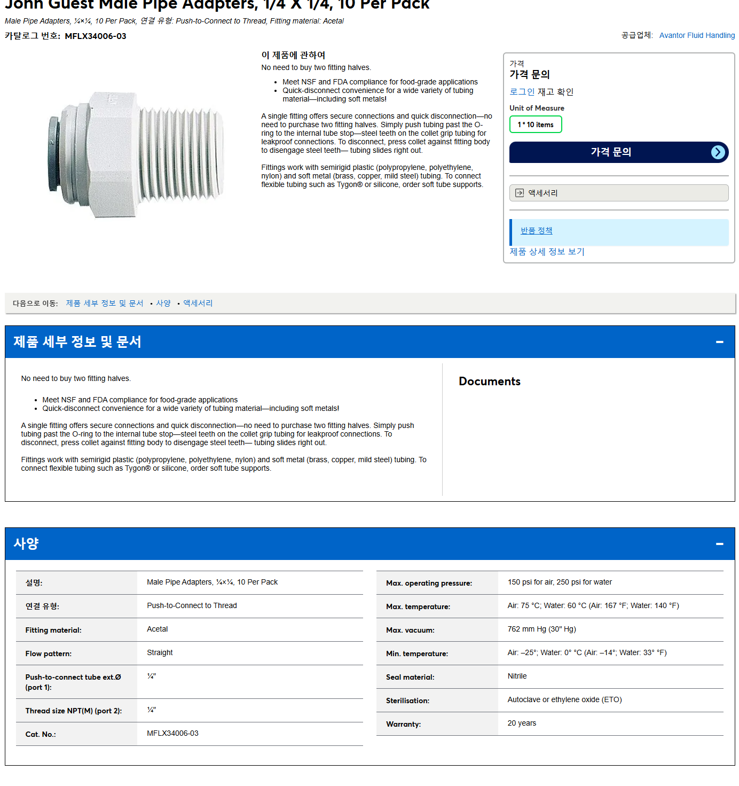The height and width of the screenshot is (786, 739).
Task: Click the '이 제품에 관하여' heading
Action: [293, 55]
